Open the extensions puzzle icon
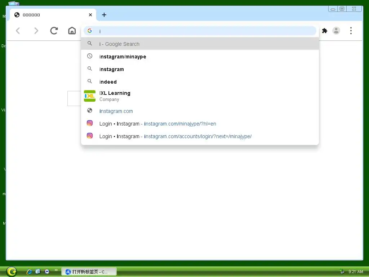The width and height of the screenshot is (369, 277). click(x=325, y=31)
